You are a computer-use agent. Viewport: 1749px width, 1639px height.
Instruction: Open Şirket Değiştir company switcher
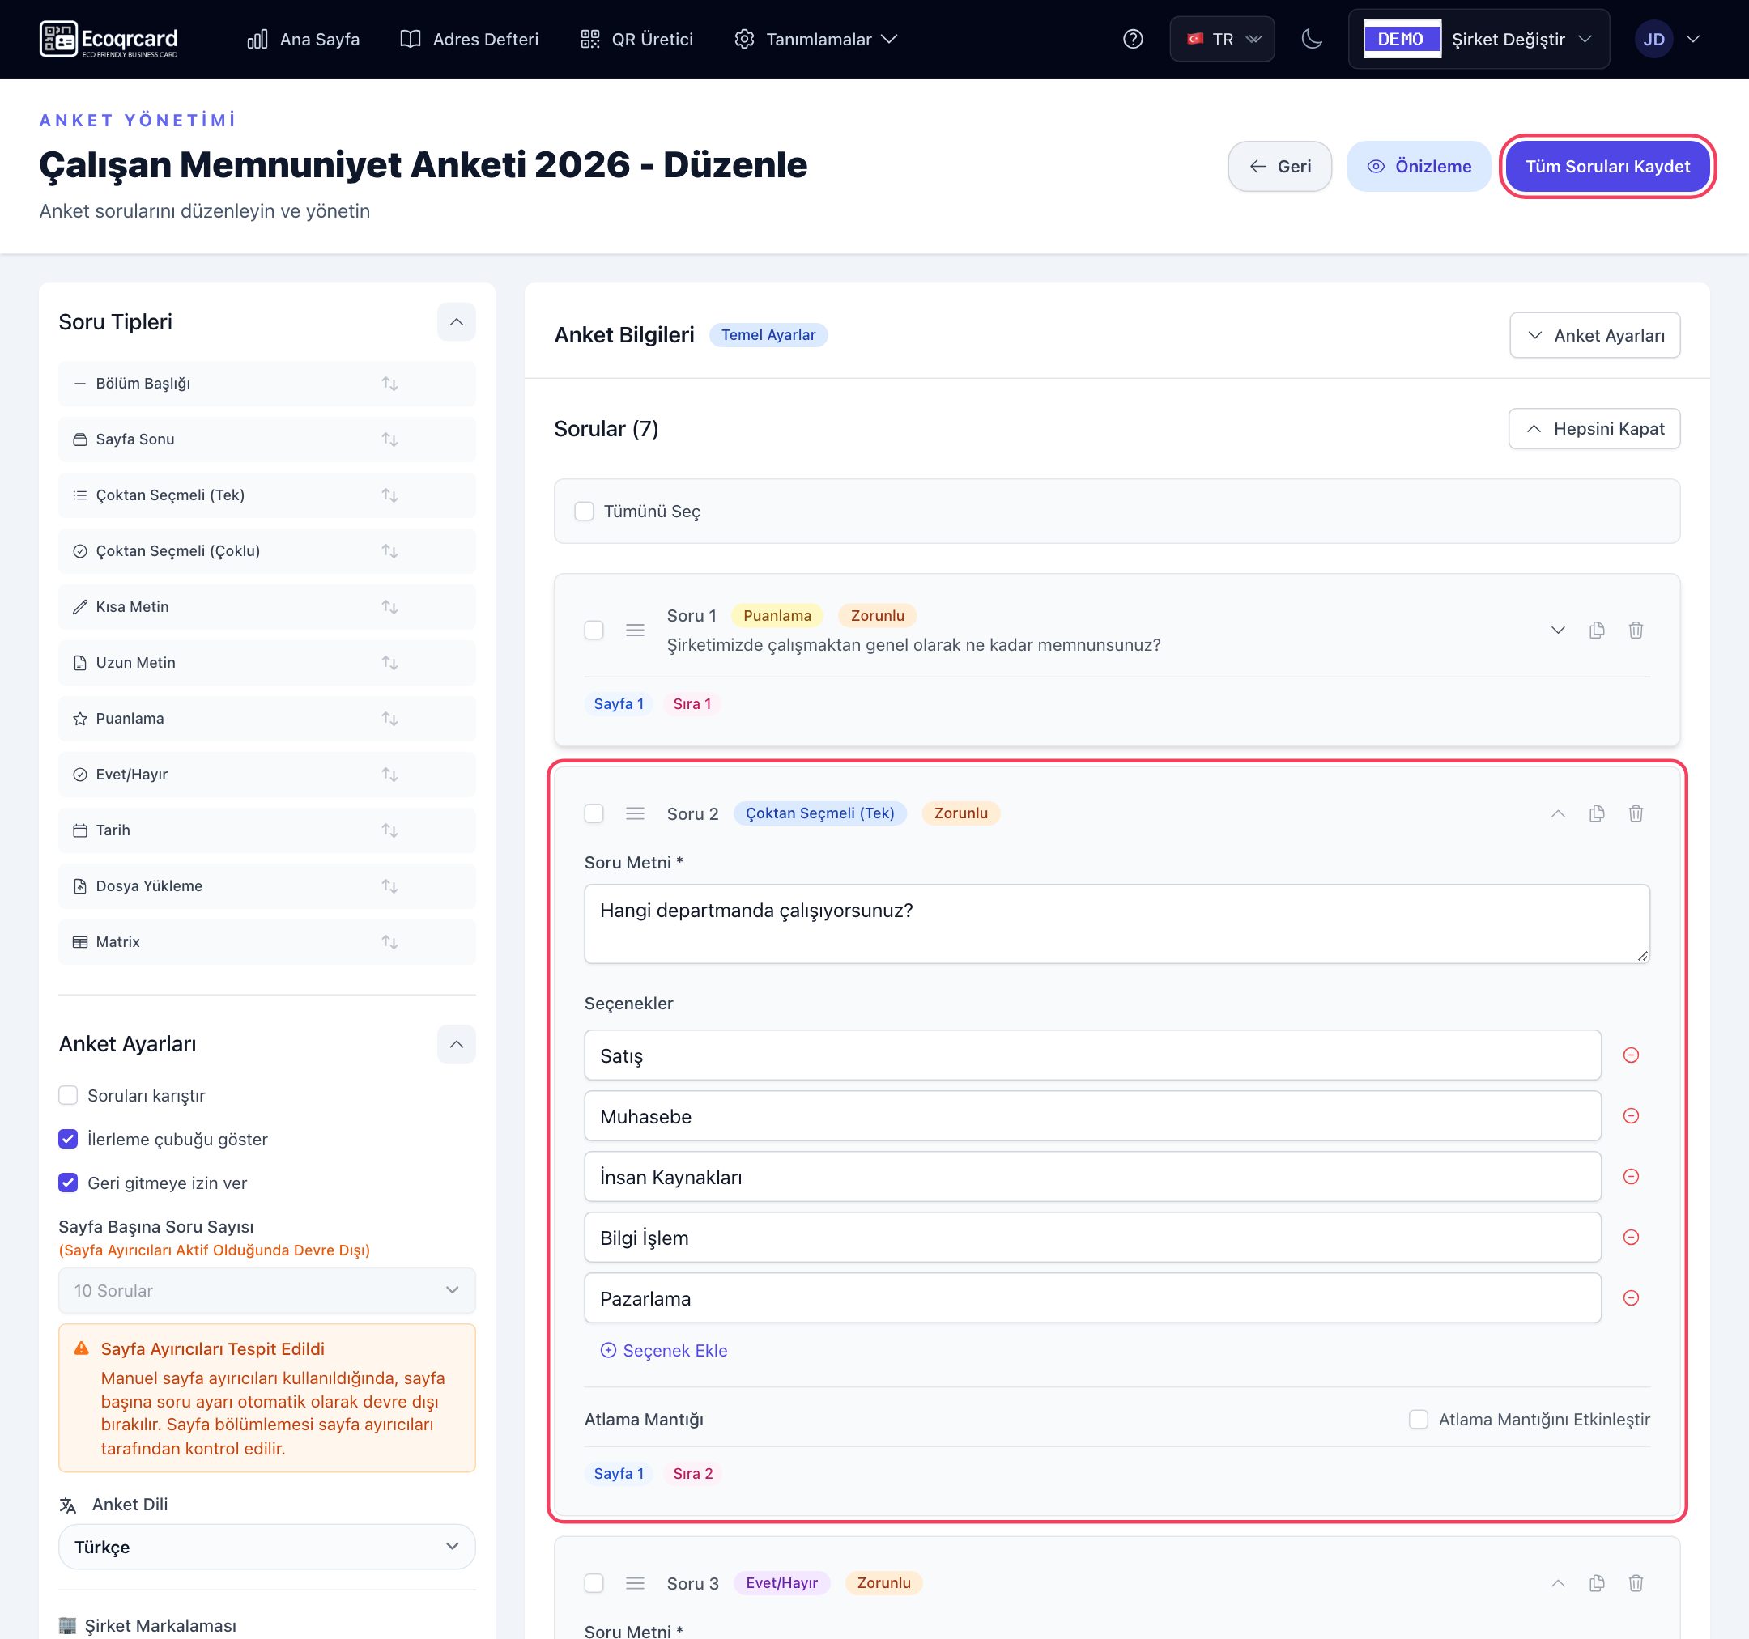1479,39
